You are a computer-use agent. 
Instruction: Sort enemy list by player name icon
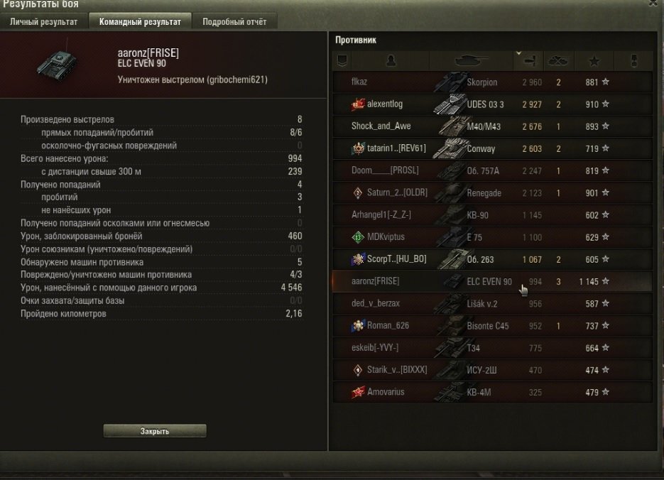point(391,61)
